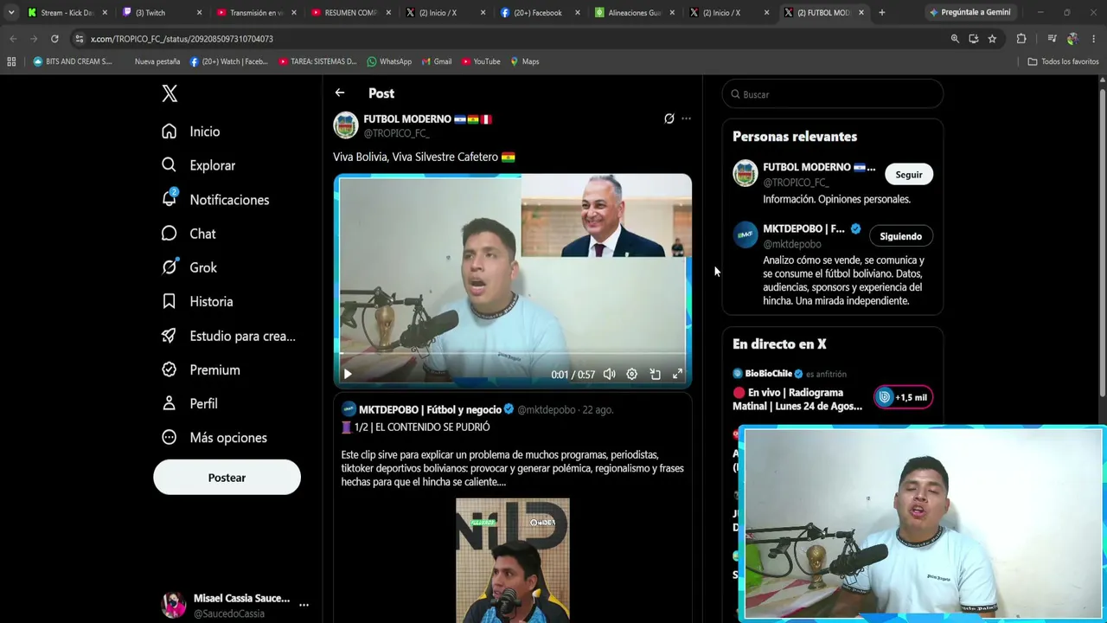
Task: Open the Chrome apps grid
Action: pos(11,61)
